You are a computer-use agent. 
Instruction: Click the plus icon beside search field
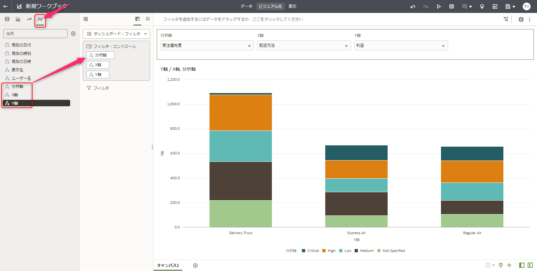tap(73, 34)
